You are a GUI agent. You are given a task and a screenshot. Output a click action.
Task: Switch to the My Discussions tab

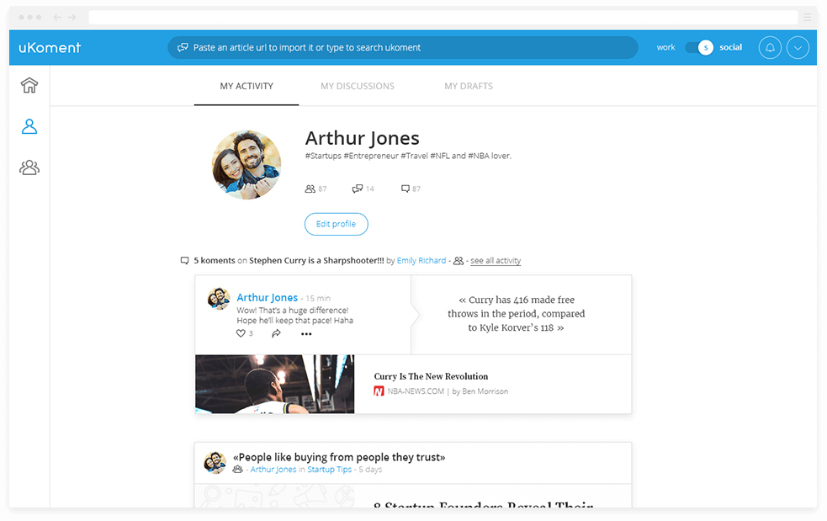point(358,86)
